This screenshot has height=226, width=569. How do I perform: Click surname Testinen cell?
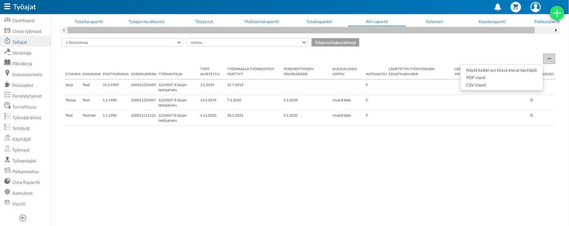90,115
